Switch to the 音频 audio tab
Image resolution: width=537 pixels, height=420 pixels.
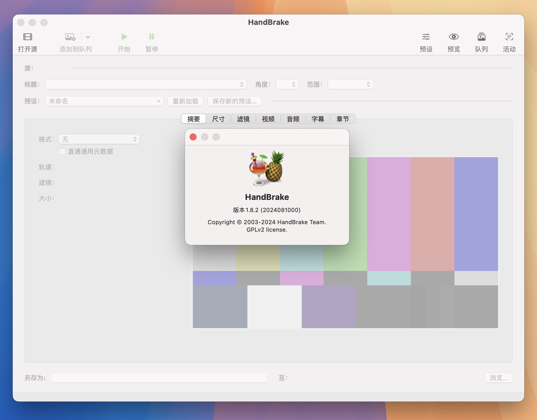(293, 119)
